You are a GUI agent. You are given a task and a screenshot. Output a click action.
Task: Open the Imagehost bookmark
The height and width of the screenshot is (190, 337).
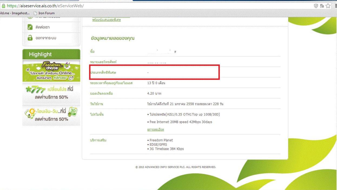point(15,13)
